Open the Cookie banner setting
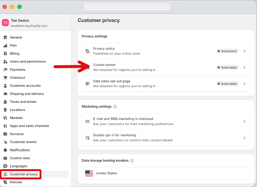The width and height of the screenshot is (257, 187). click(x=166, y=67)
